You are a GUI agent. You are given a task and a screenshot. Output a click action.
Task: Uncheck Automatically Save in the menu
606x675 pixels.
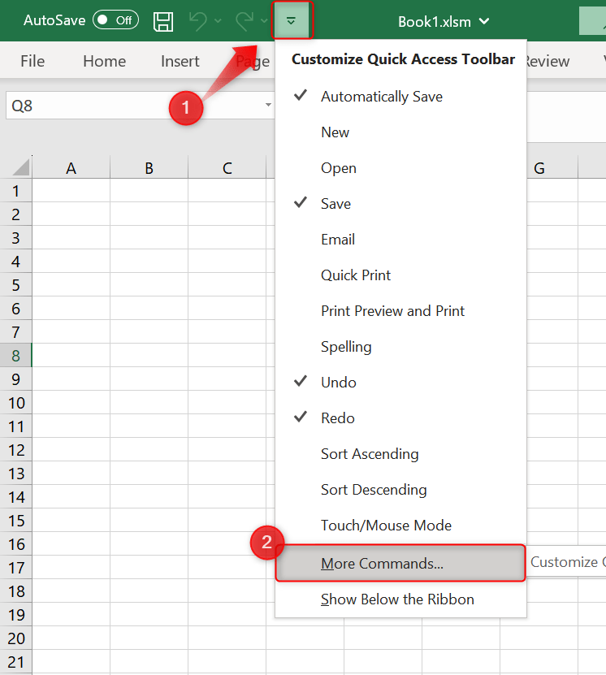tap(381, 96)
